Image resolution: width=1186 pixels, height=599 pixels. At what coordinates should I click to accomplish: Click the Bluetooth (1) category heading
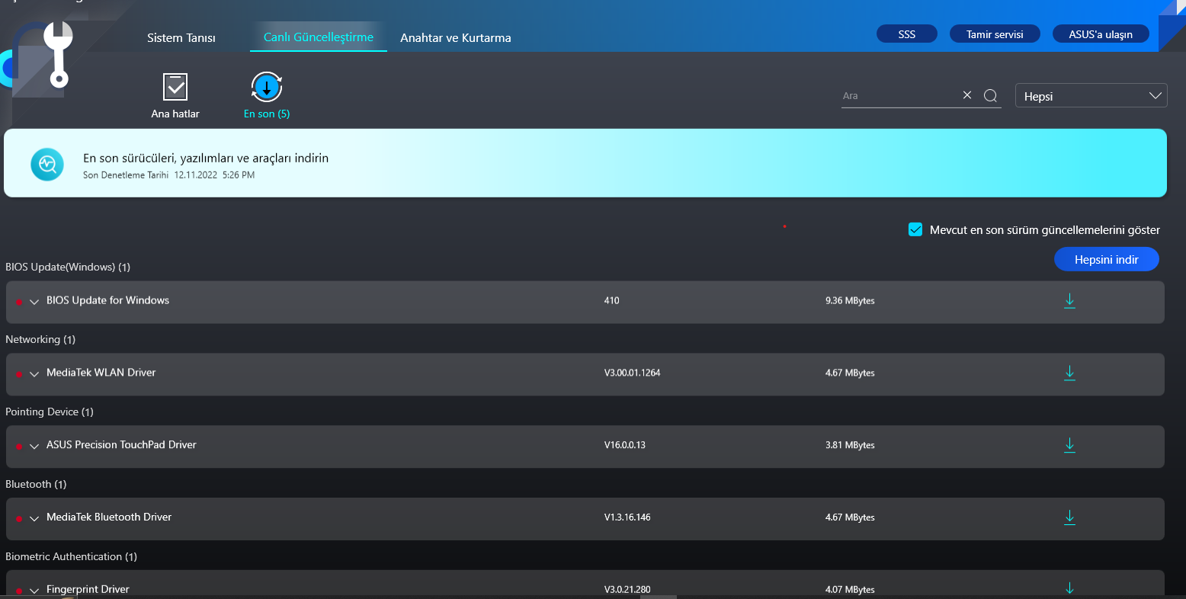point(36,484)
